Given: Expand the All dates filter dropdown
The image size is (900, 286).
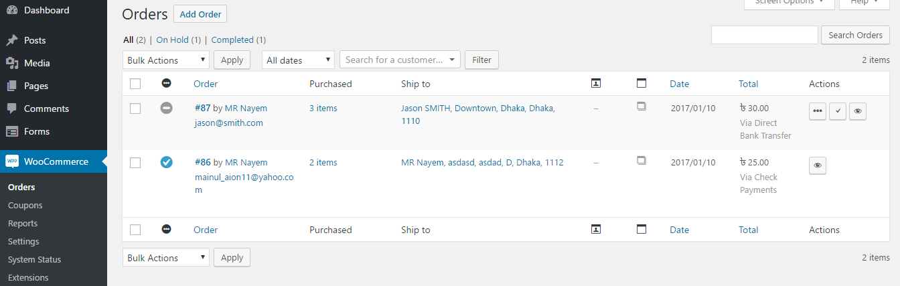Looking at the screenshot, I should (x=298, y=60).
